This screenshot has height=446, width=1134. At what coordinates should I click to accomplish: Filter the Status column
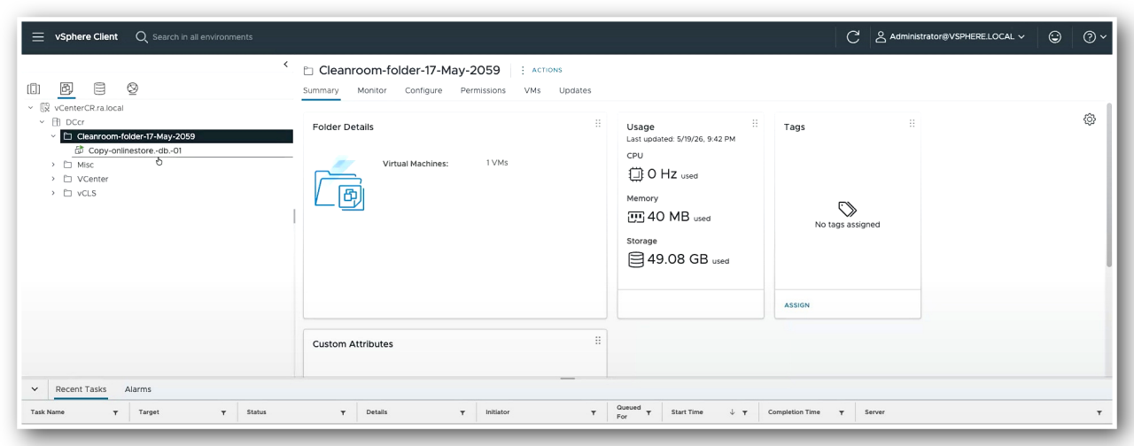[x=343, y=413]
